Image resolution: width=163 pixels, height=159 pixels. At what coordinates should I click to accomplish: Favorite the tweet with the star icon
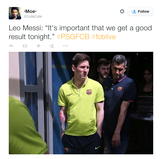coord(38,46)
